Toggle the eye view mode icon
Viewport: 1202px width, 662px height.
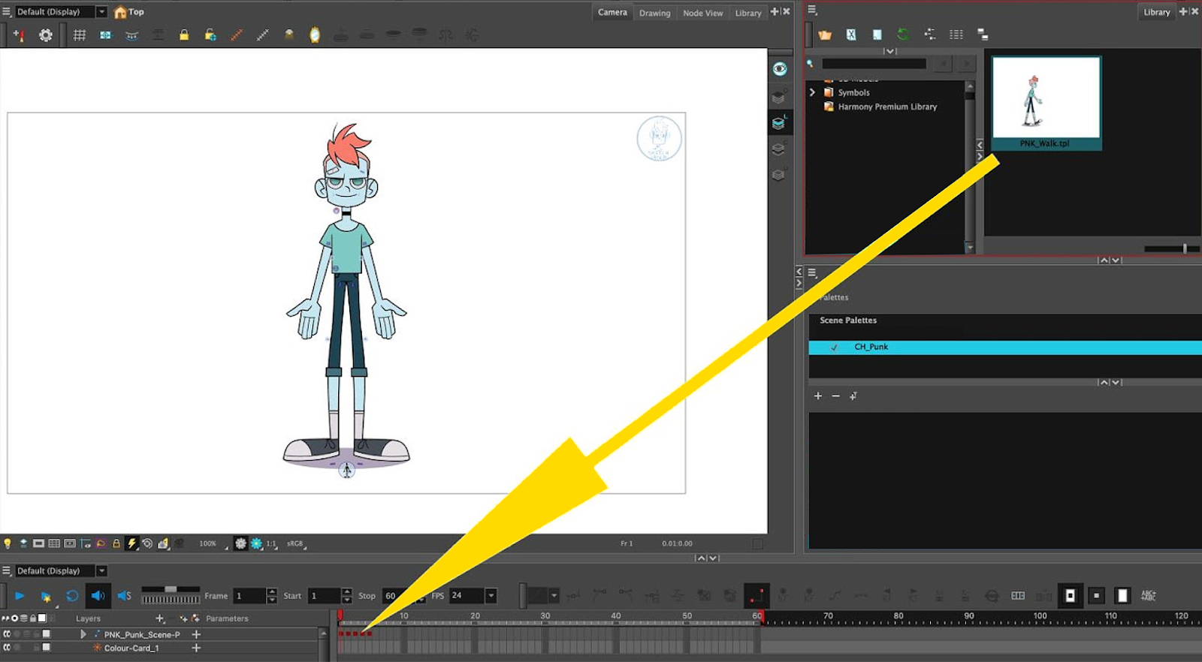(x=780, y=70)
